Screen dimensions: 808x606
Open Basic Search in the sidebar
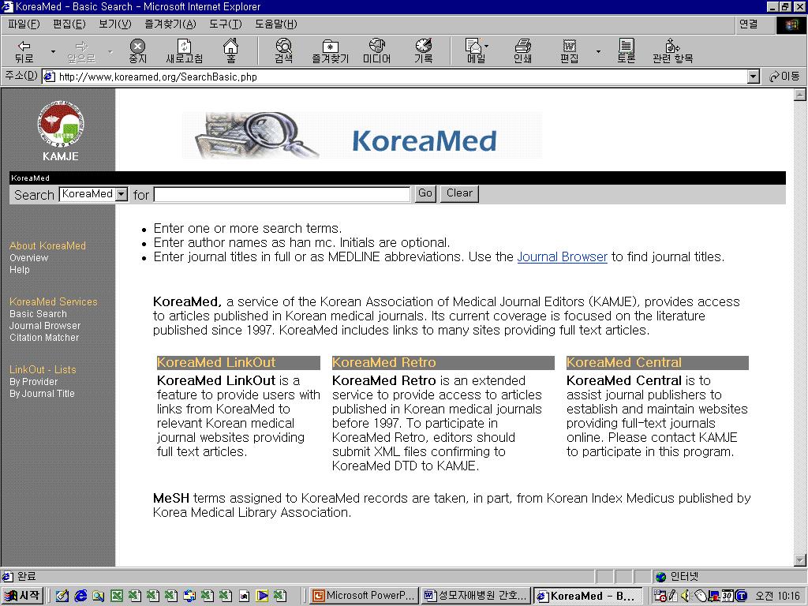click(x=38, y=314)
